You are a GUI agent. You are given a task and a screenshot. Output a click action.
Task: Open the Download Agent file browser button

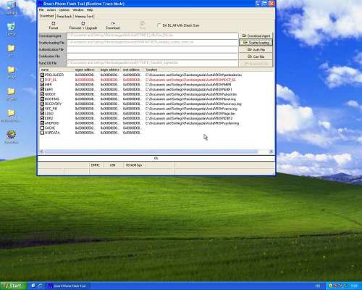click(x=256, y=36)
